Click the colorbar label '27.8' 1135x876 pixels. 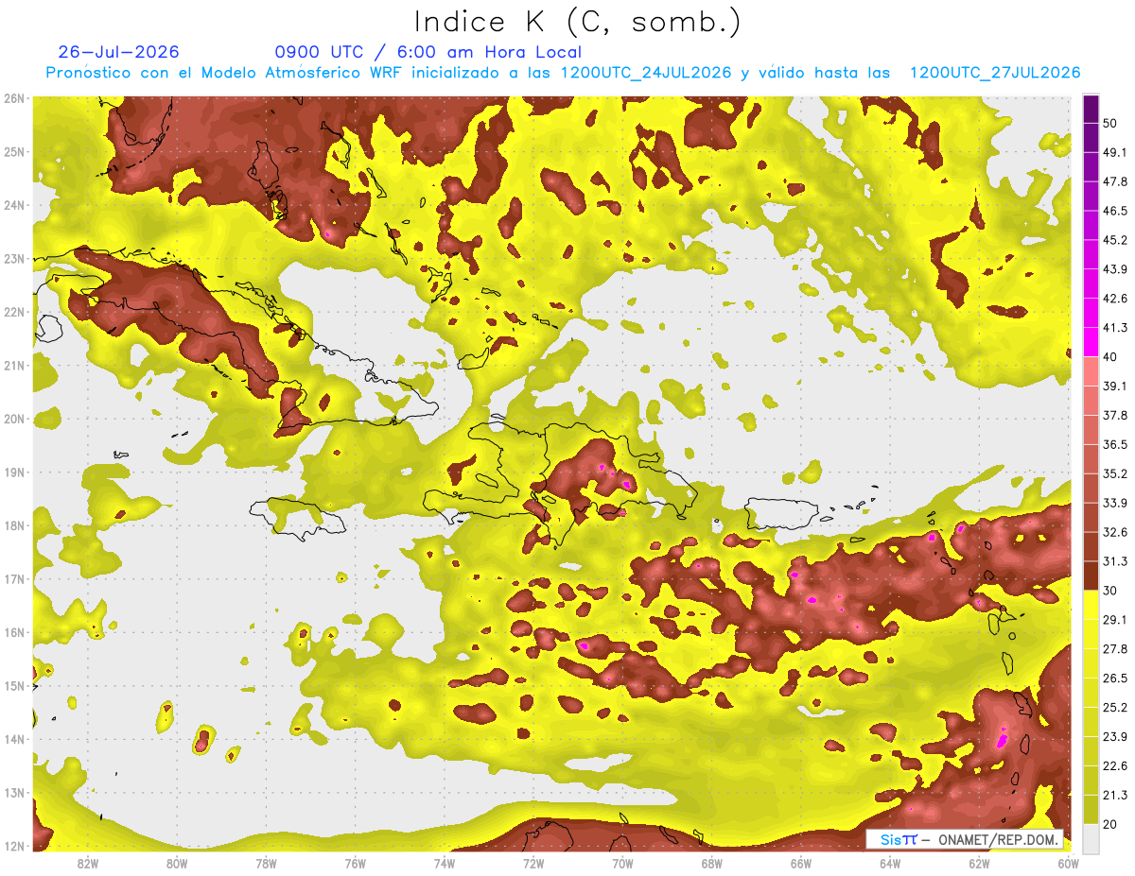(1115, 648)
